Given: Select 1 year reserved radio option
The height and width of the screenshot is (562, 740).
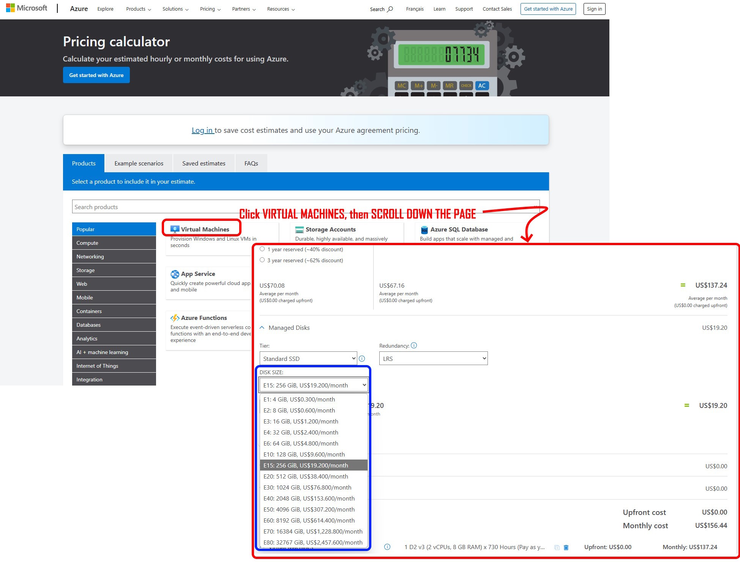Looking at the screenshot, I should 262,249.
